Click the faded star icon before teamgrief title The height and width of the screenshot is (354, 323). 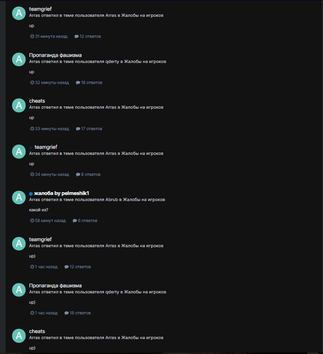click(x=31, y=147)
